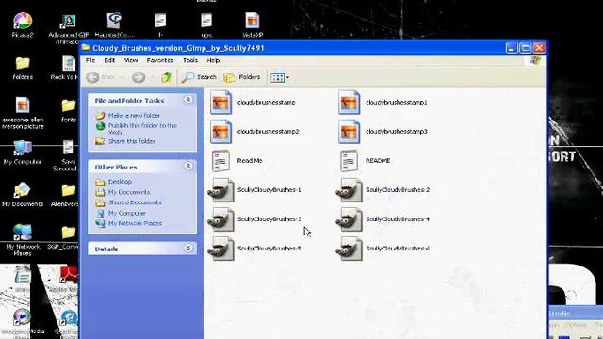Click Publish this folder to the Web
603x339 pixels.
click(x=142, y=129)
